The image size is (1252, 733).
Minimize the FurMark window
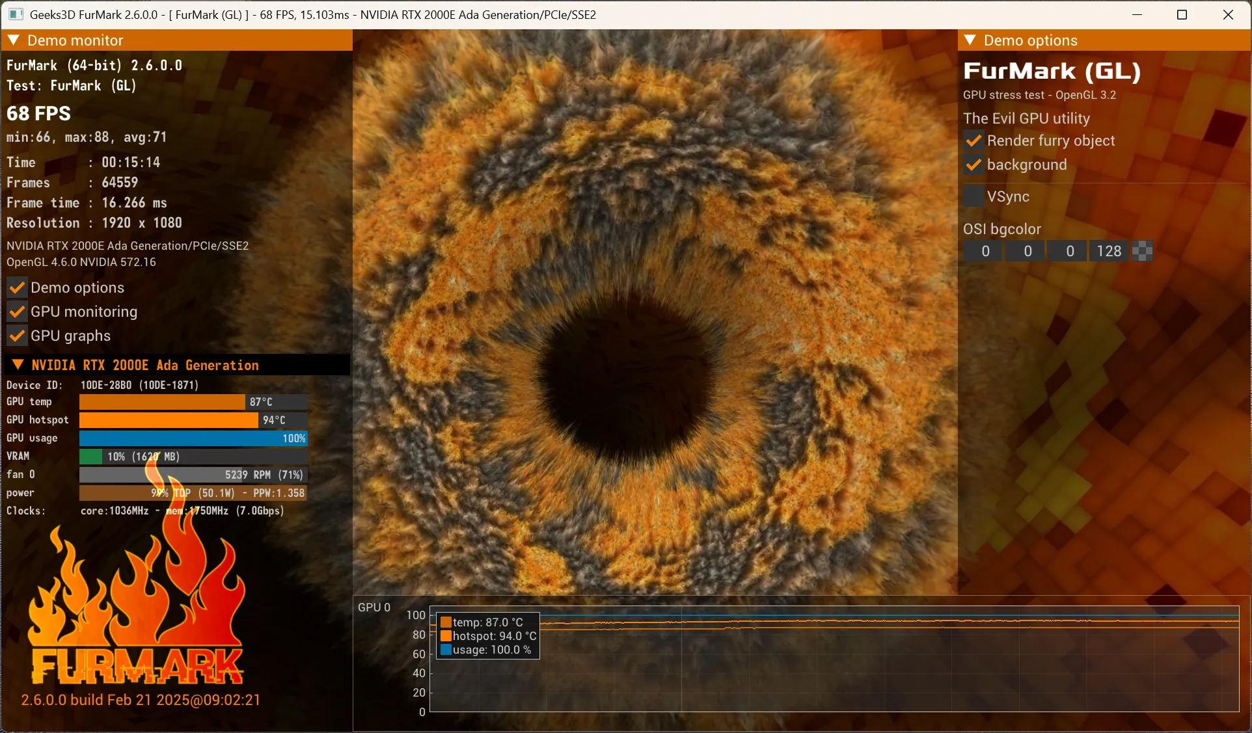(x=1137, y=14)
